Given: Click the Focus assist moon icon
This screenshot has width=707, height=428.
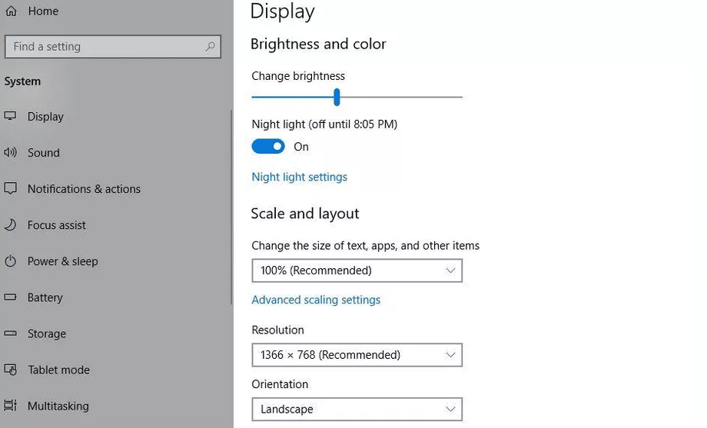Looking at the screenshot, I should click(x=10, y=224).
